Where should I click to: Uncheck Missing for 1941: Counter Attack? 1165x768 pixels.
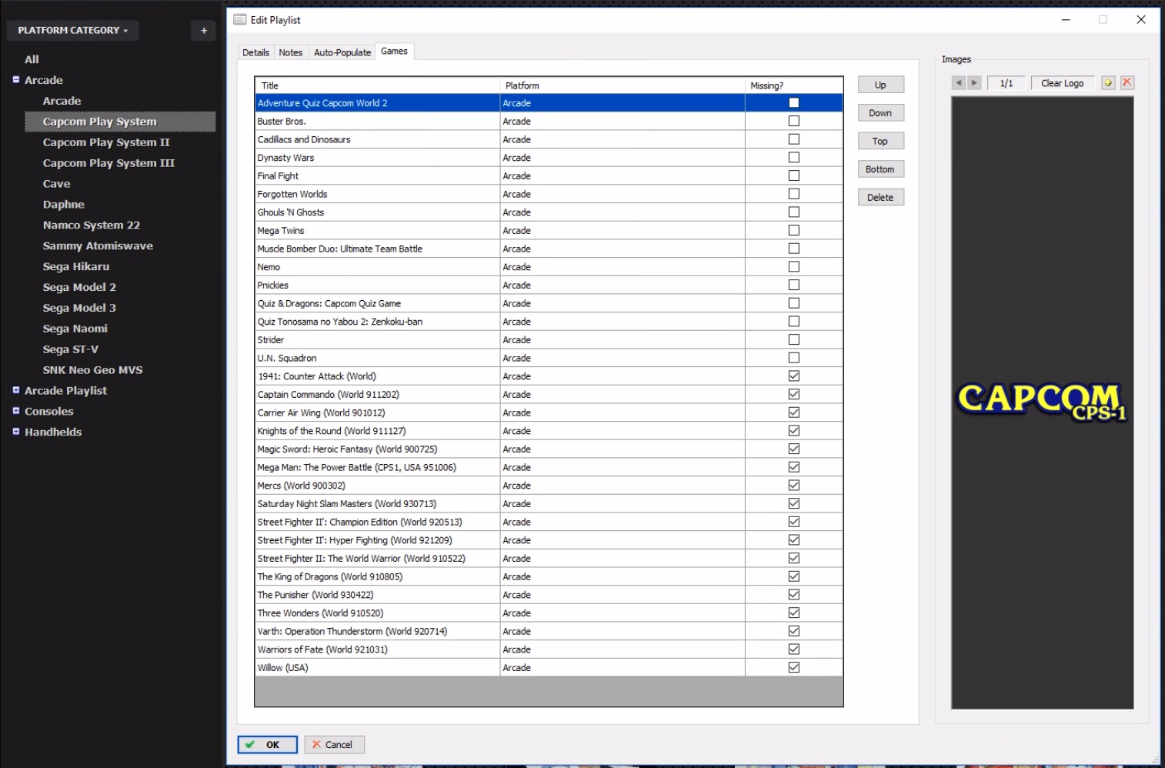(x=794, y=376)
